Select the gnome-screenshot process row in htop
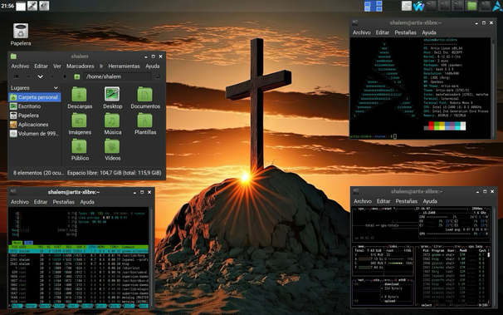The height and width of the screenshot is (315, 503). (79, 251)
